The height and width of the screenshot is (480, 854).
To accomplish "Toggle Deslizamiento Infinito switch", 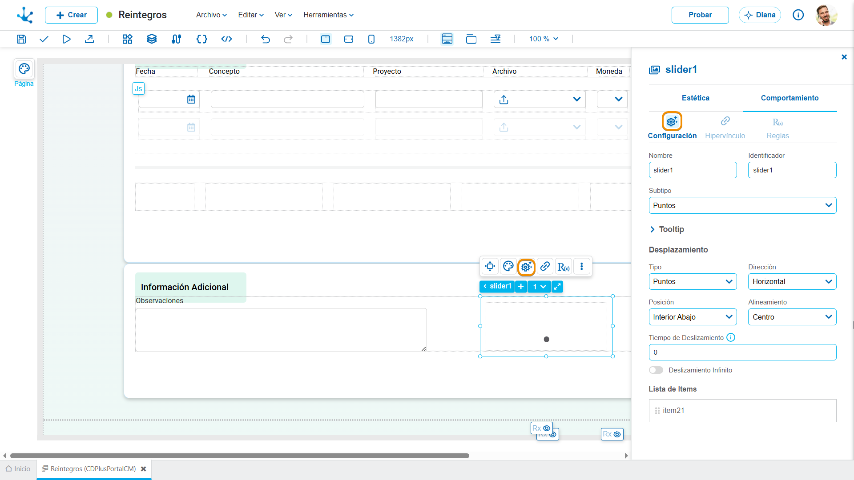I will tap(656, 370).
